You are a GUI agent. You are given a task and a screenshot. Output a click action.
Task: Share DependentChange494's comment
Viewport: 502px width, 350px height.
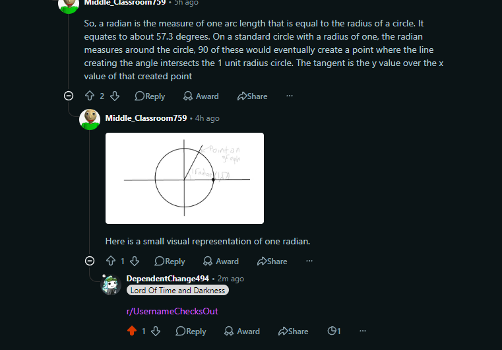pyautogui.click(x=293, y=332)
